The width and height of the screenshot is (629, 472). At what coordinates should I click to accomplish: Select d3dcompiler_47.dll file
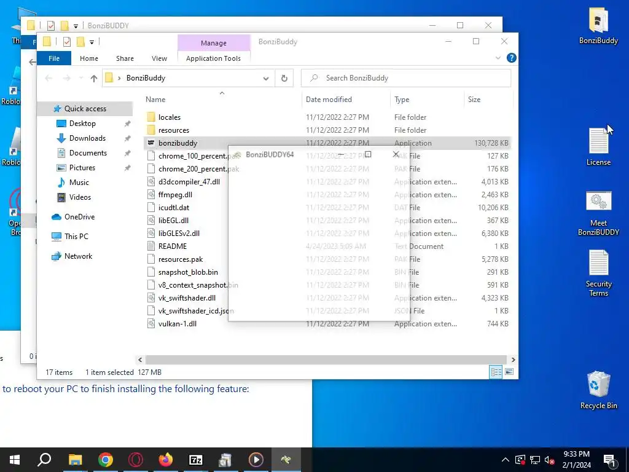(189, 182)
